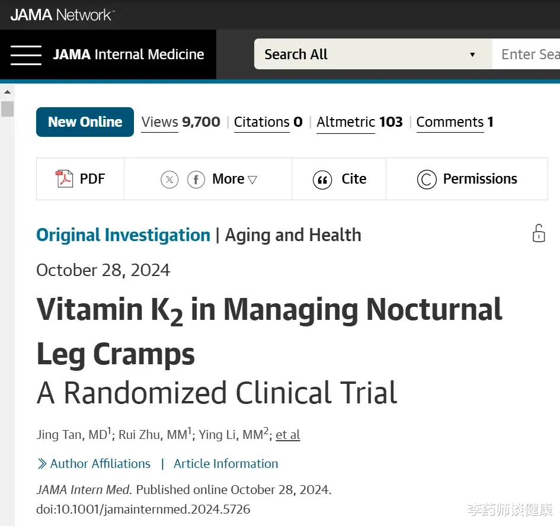Image resolution: width=560 pixels, height=526 pixels.
Task: Open the Comments 1 tab
Action: pyautogui.click(x=455, y=122)
